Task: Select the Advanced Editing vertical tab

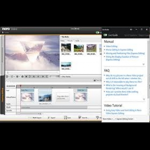Action: [2, 55]
